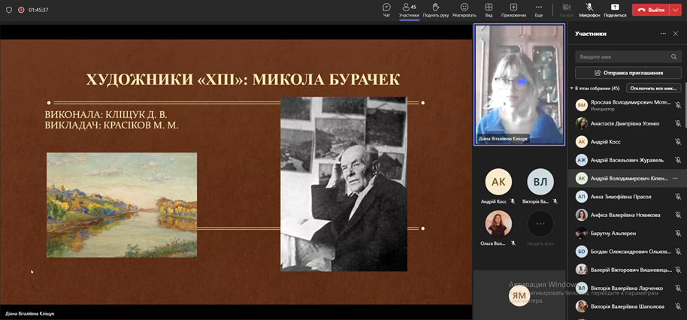687x320 pixels.
Task: Click the Отправка приглашения button
Action: (x=628, y=73)
